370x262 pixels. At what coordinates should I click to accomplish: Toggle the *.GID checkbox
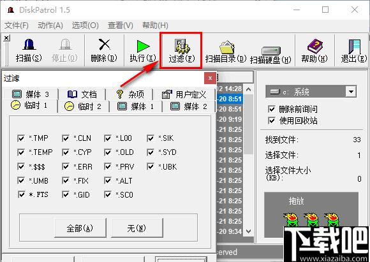tap(65, 194)
